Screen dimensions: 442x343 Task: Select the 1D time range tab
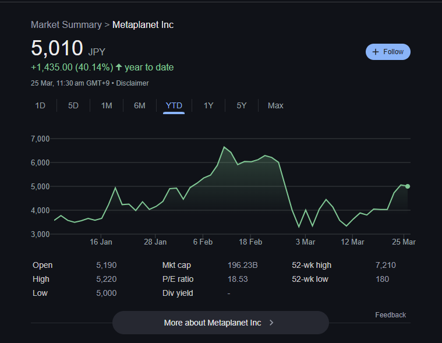40,105
